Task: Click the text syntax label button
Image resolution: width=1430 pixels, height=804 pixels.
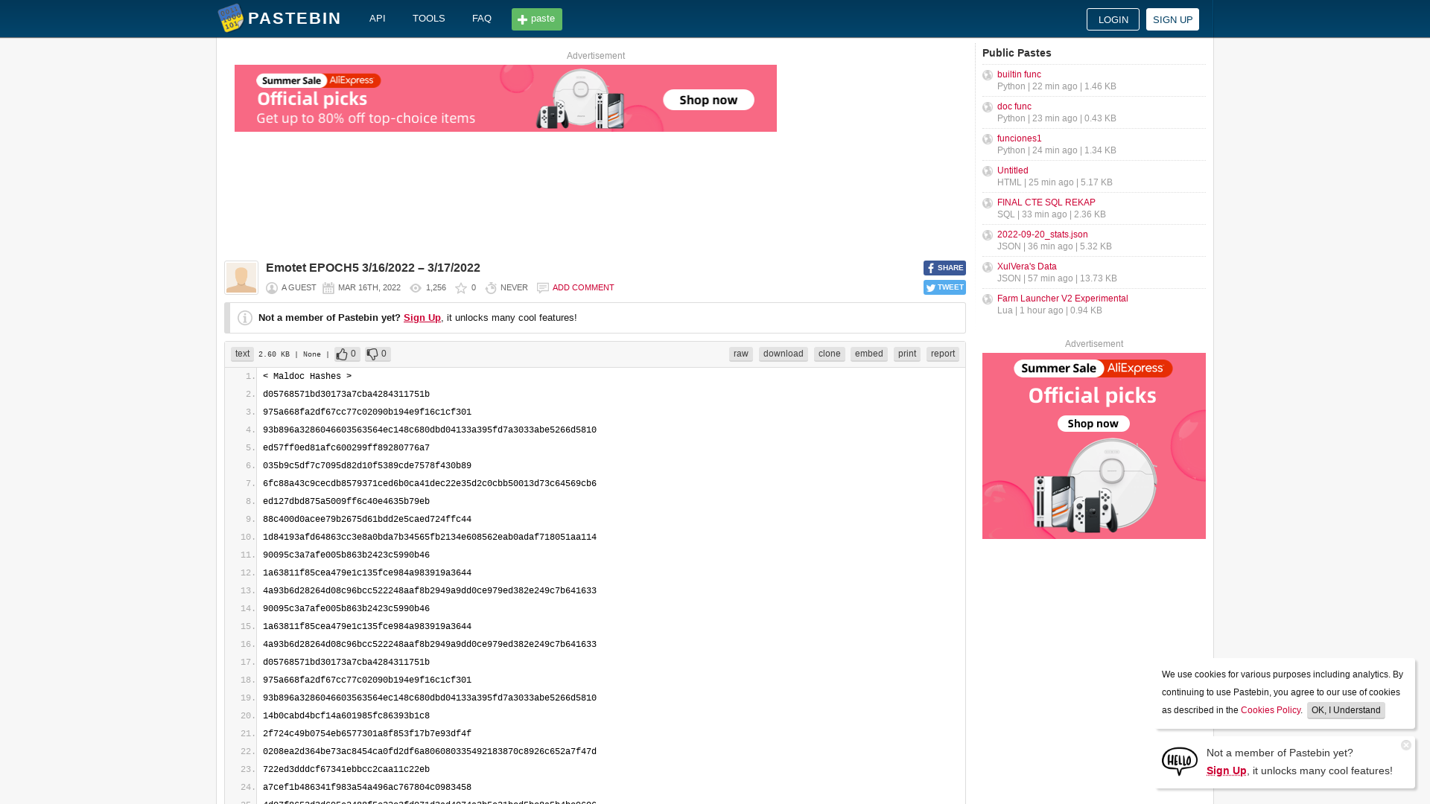Action: tap(243, 354)
